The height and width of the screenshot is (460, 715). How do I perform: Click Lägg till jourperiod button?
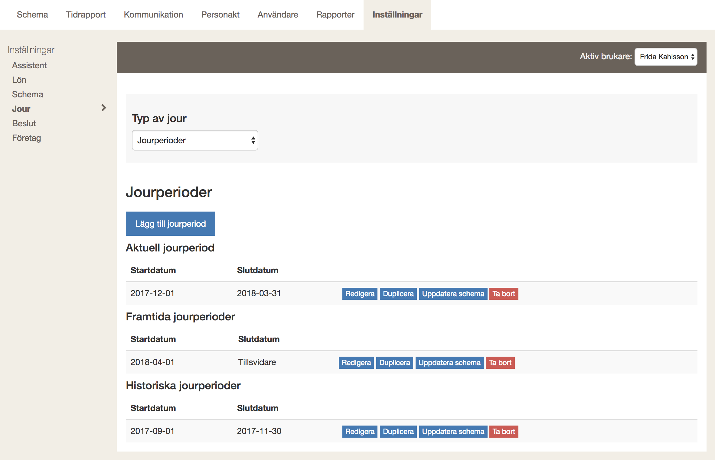(170, 224)
